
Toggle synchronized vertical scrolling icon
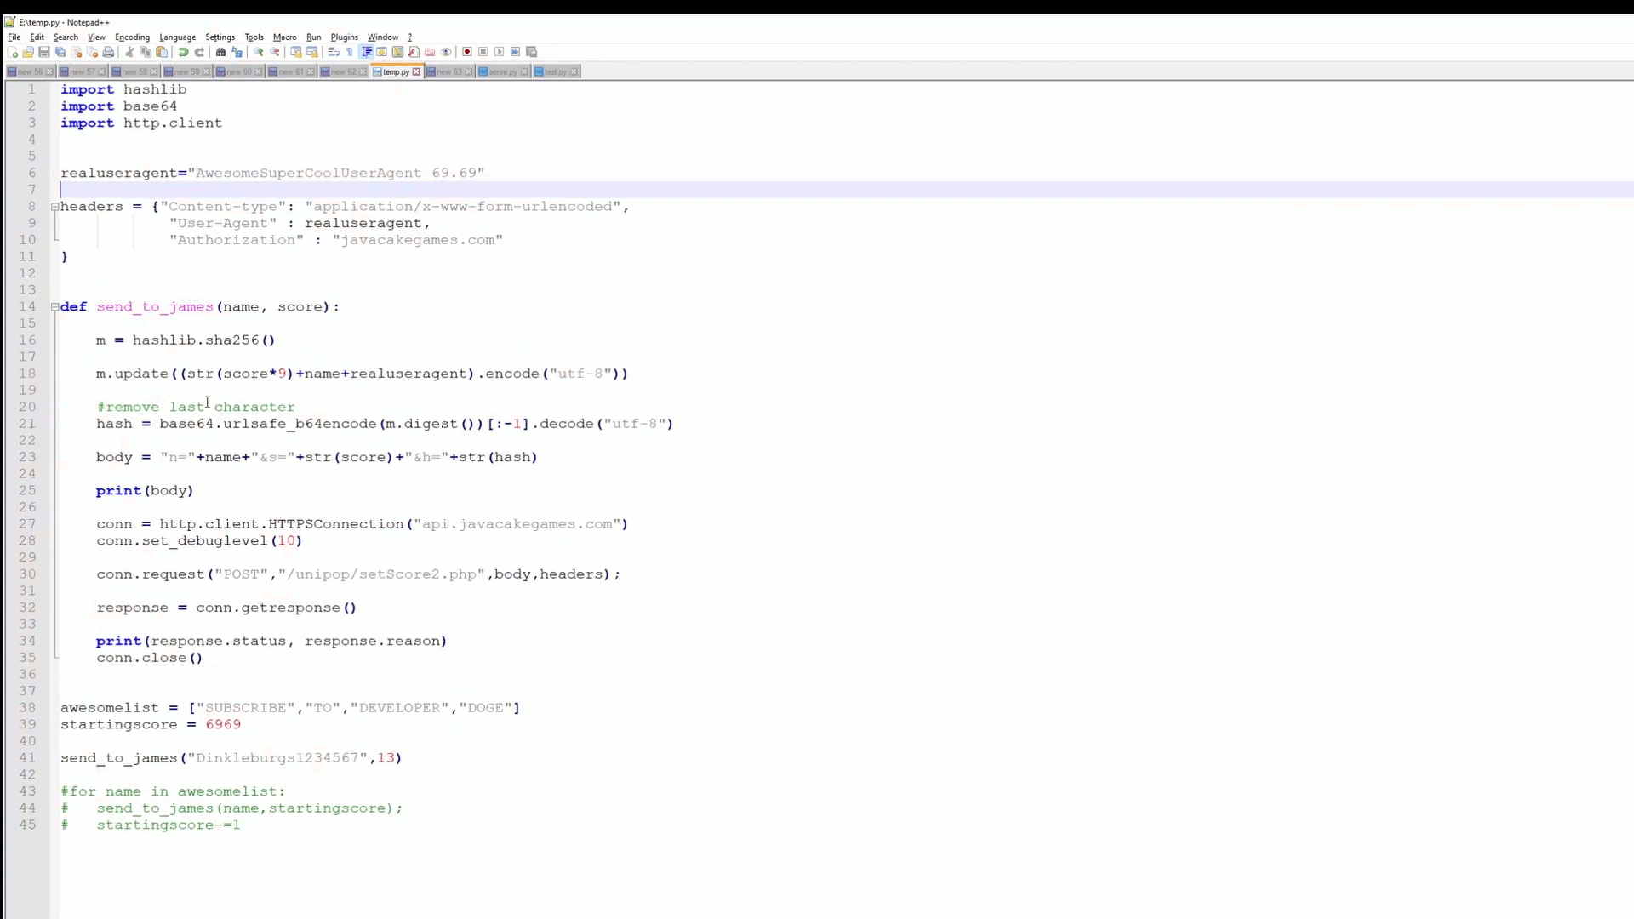point(295,52)
